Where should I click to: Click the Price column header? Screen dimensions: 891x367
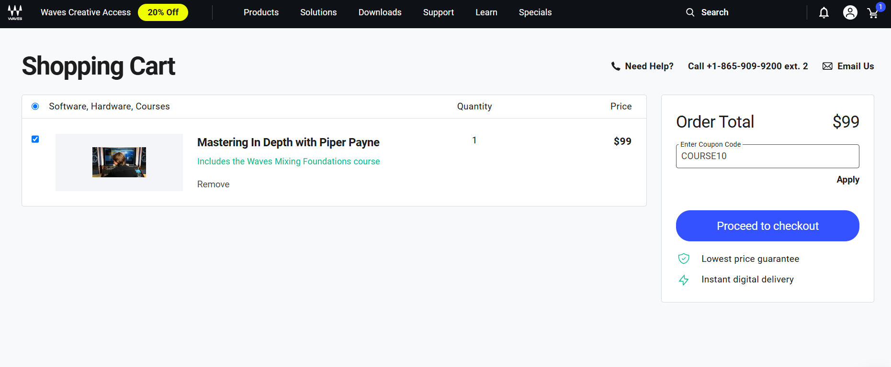621,107
